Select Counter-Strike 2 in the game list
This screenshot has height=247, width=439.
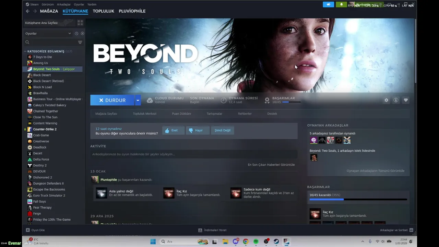pyautogui.click(x=45, y=129)
